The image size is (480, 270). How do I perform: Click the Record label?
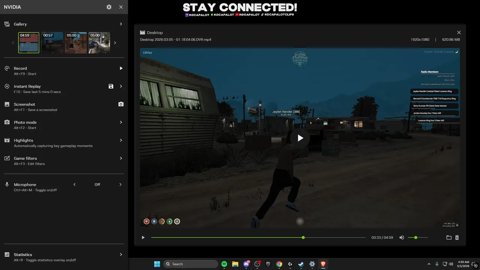pos(20,68)
